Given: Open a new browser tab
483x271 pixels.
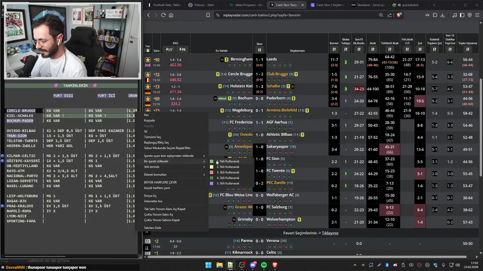Looking at the screenshot, I should 434,5.
